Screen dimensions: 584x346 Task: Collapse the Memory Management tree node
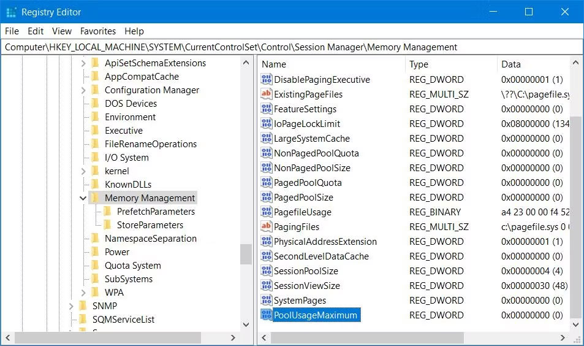click(x=83, y=198)
